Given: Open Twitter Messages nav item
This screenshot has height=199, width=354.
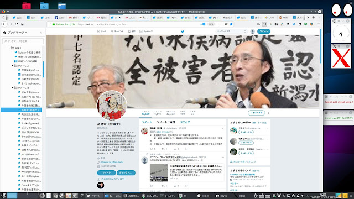Looking at the screenshot, I should coord(146,32).
